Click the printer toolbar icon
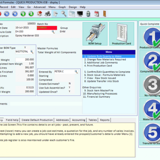160x160 pixels. point(47,14)
